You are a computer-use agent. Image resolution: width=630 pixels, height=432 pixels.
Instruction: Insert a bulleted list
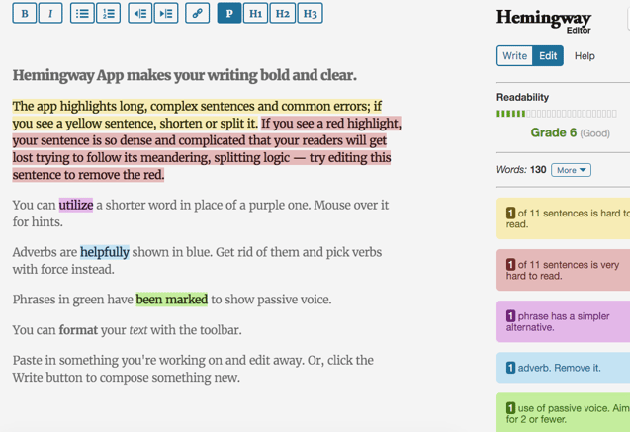[82, 14]
